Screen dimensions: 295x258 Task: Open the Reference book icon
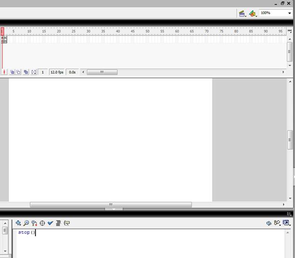[269, 223]
